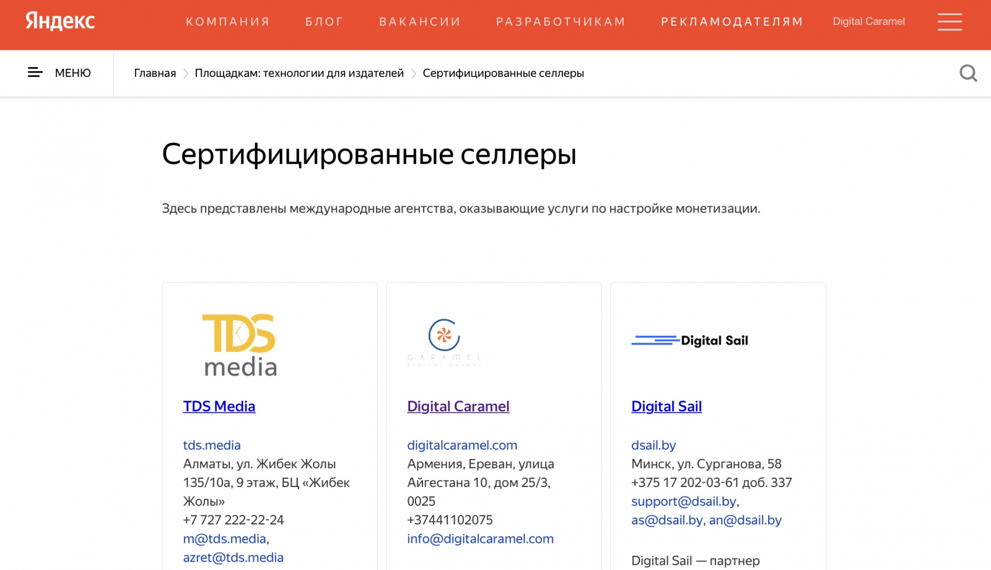Email support@dsail.by

click(684, 501)
